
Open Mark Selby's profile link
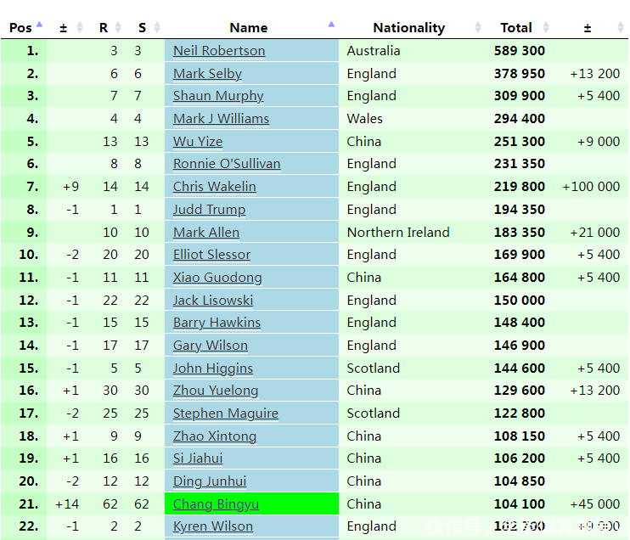pyautogui.click(x=207, y=74)
